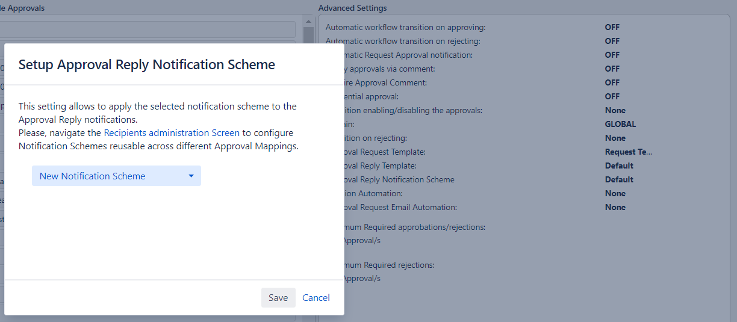Toggle OFF value for approvals via comment
737x322 pixels.
pyautogui.click(x=612, y=69)
